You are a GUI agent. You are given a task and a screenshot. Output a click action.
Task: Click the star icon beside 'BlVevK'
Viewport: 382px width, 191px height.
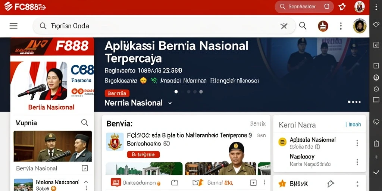pyautogui.click(x=282, y=184)
